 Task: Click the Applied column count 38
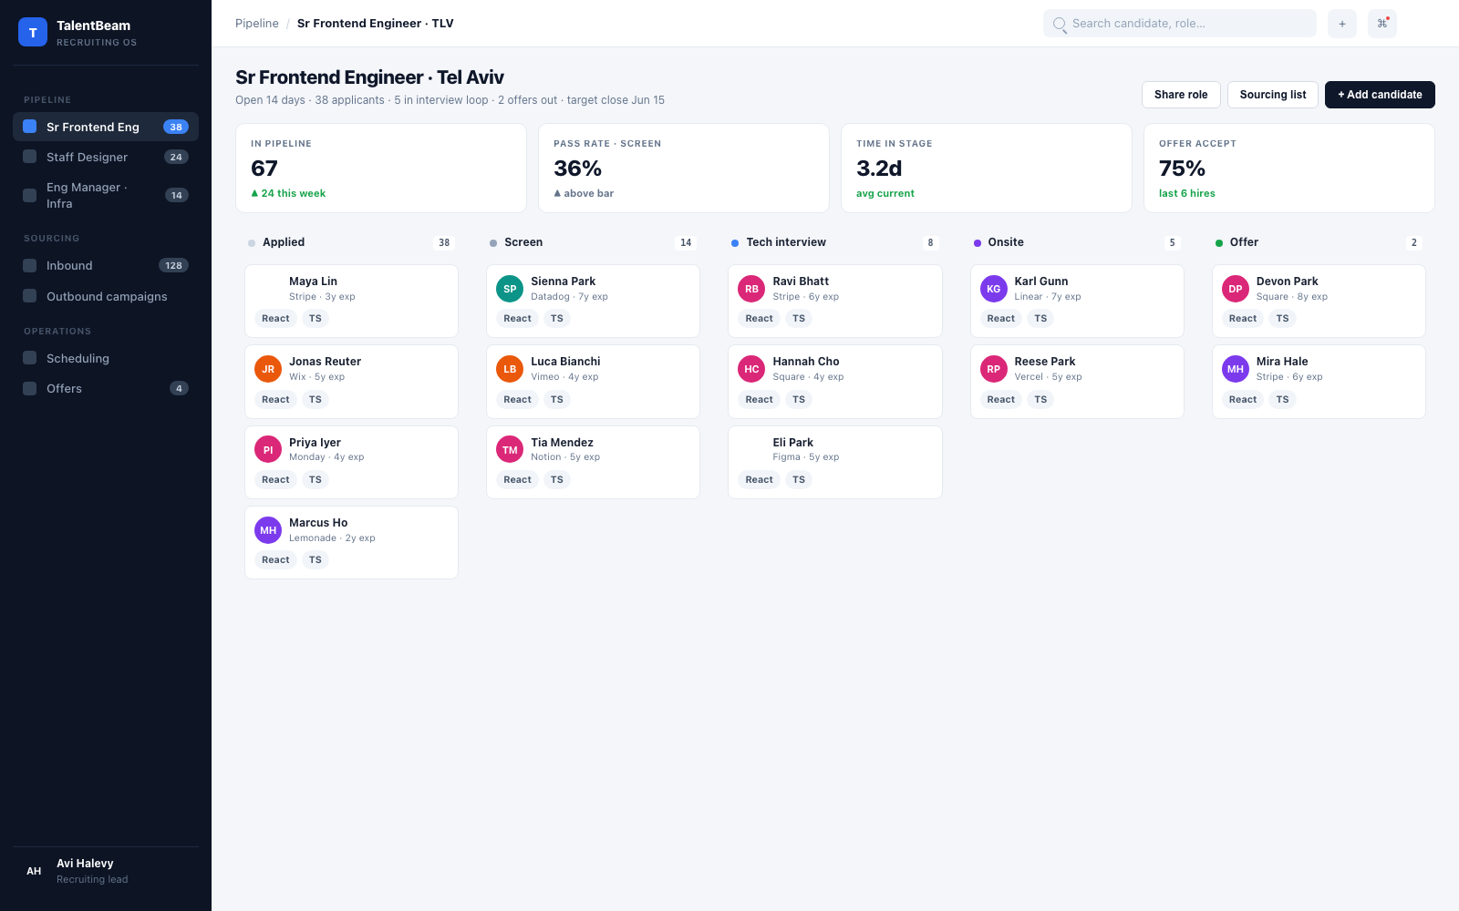[x=444, y=242]
